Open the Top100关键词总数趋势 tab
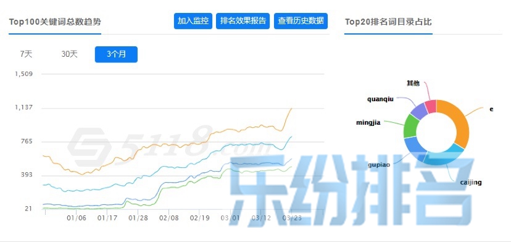 coord(55,22)
